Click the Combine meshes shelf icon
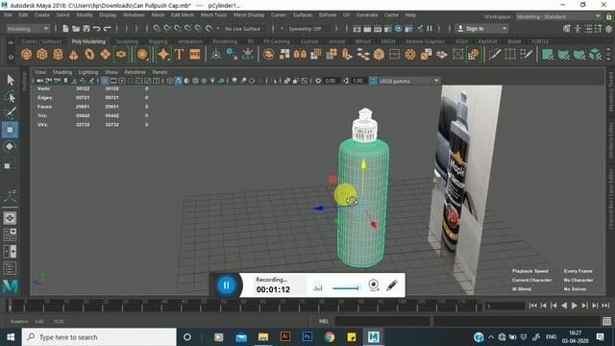 (x=269, y=54)
